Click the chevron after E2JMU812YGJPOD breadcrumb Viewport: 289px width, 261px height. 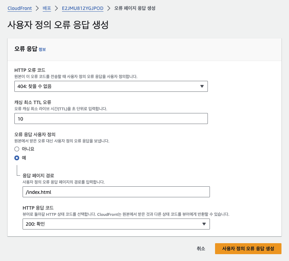click(109, 8)
